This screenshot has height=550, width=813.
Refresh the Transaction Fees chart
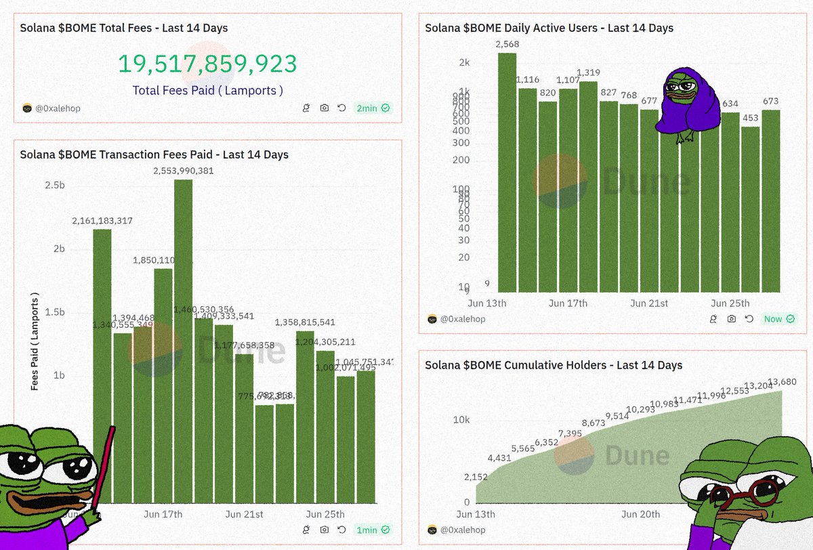[342, 531]
